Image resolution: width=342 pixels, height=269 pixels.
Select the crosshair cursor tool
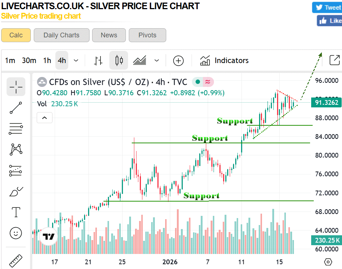(x=16, y=86)
